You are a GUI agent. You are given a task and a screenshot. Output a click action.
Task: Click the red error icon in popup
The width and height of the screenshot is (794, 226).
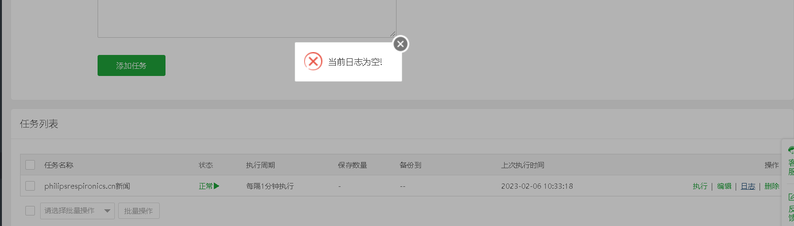point(313,62)
